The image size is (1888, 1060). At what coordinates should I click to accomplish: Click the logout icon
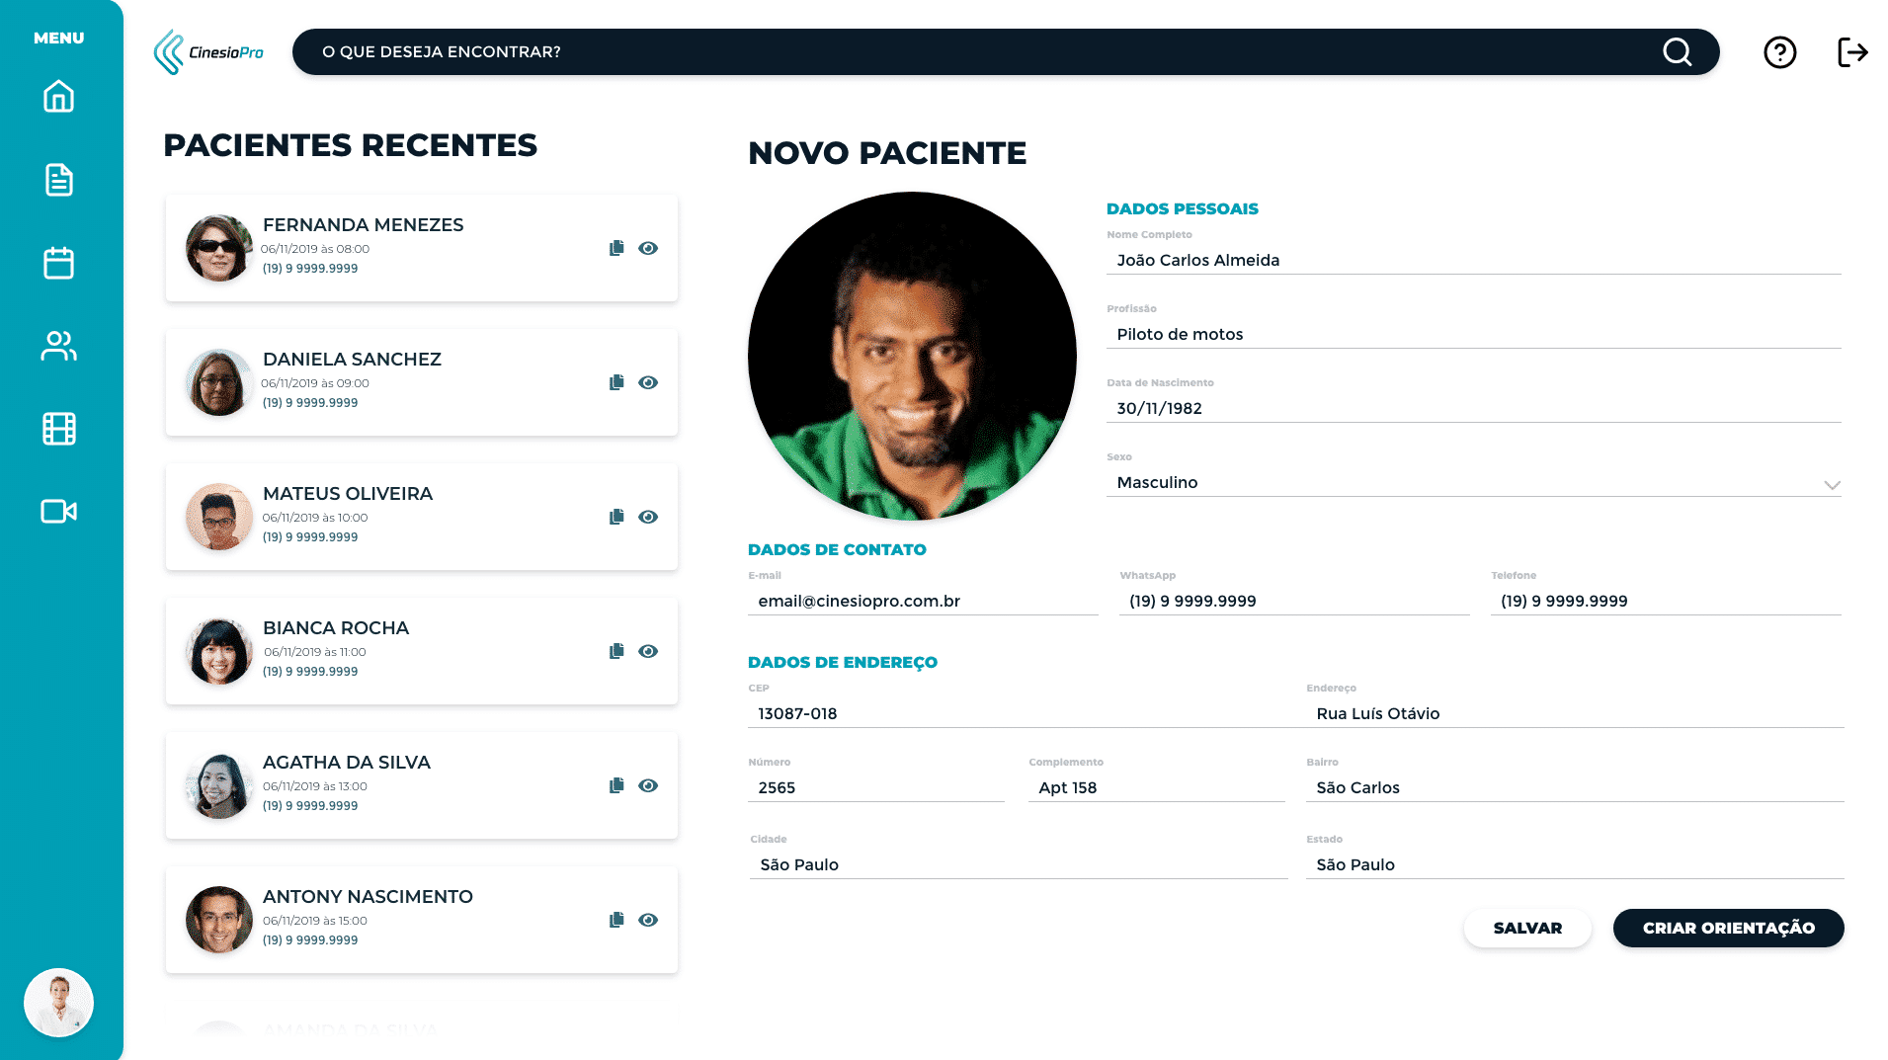(1852, 52)
